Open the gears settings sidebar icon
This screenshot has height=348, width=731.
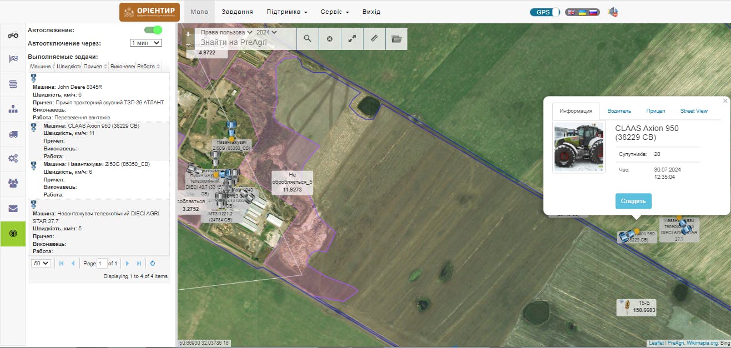click(x=13, y=158)
